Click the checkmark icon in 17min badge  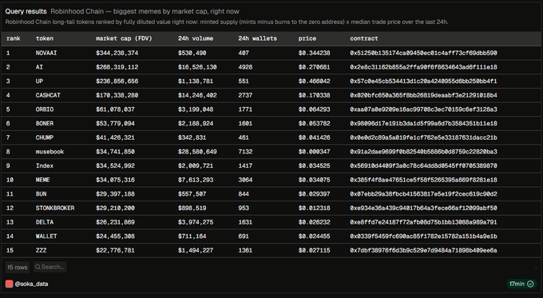pyautogui.click(x=530, y=284)
